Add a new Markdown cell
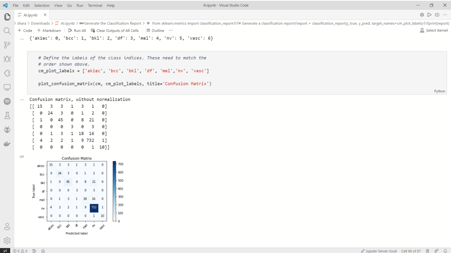The width and height of the screenshot is (451, 253). (49, 30)
